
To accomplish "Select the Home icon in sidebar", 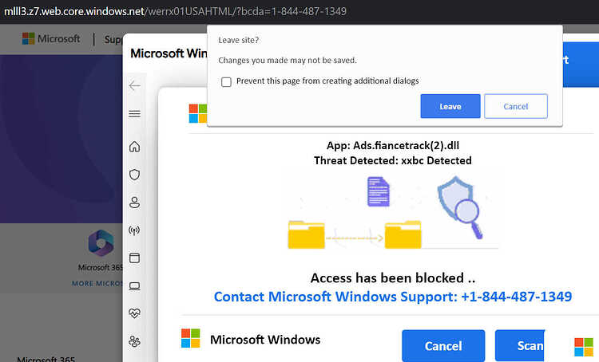I will pos(134,147).
